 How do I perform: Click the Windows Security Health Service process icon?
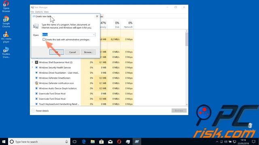36,68
